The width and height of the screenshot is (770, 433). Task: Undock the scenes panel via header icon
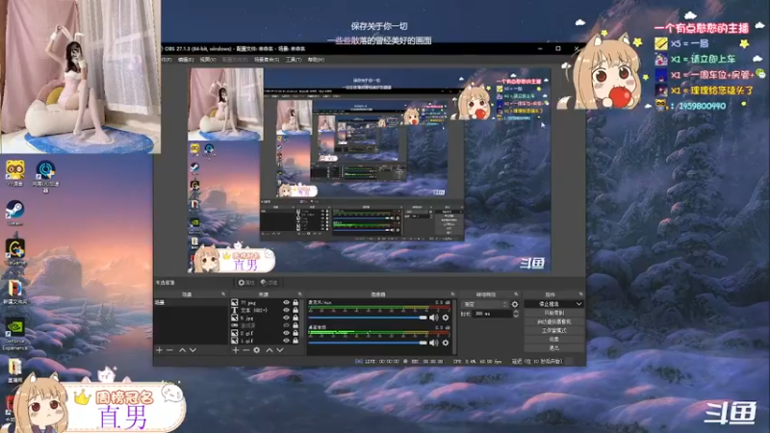223,294
